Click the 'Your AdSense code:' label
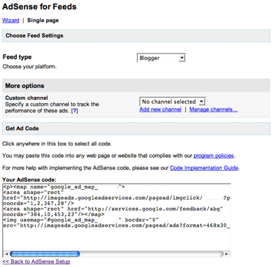This screenshot has height=267, width=273. pyautogui.click(x=29, y=180)
